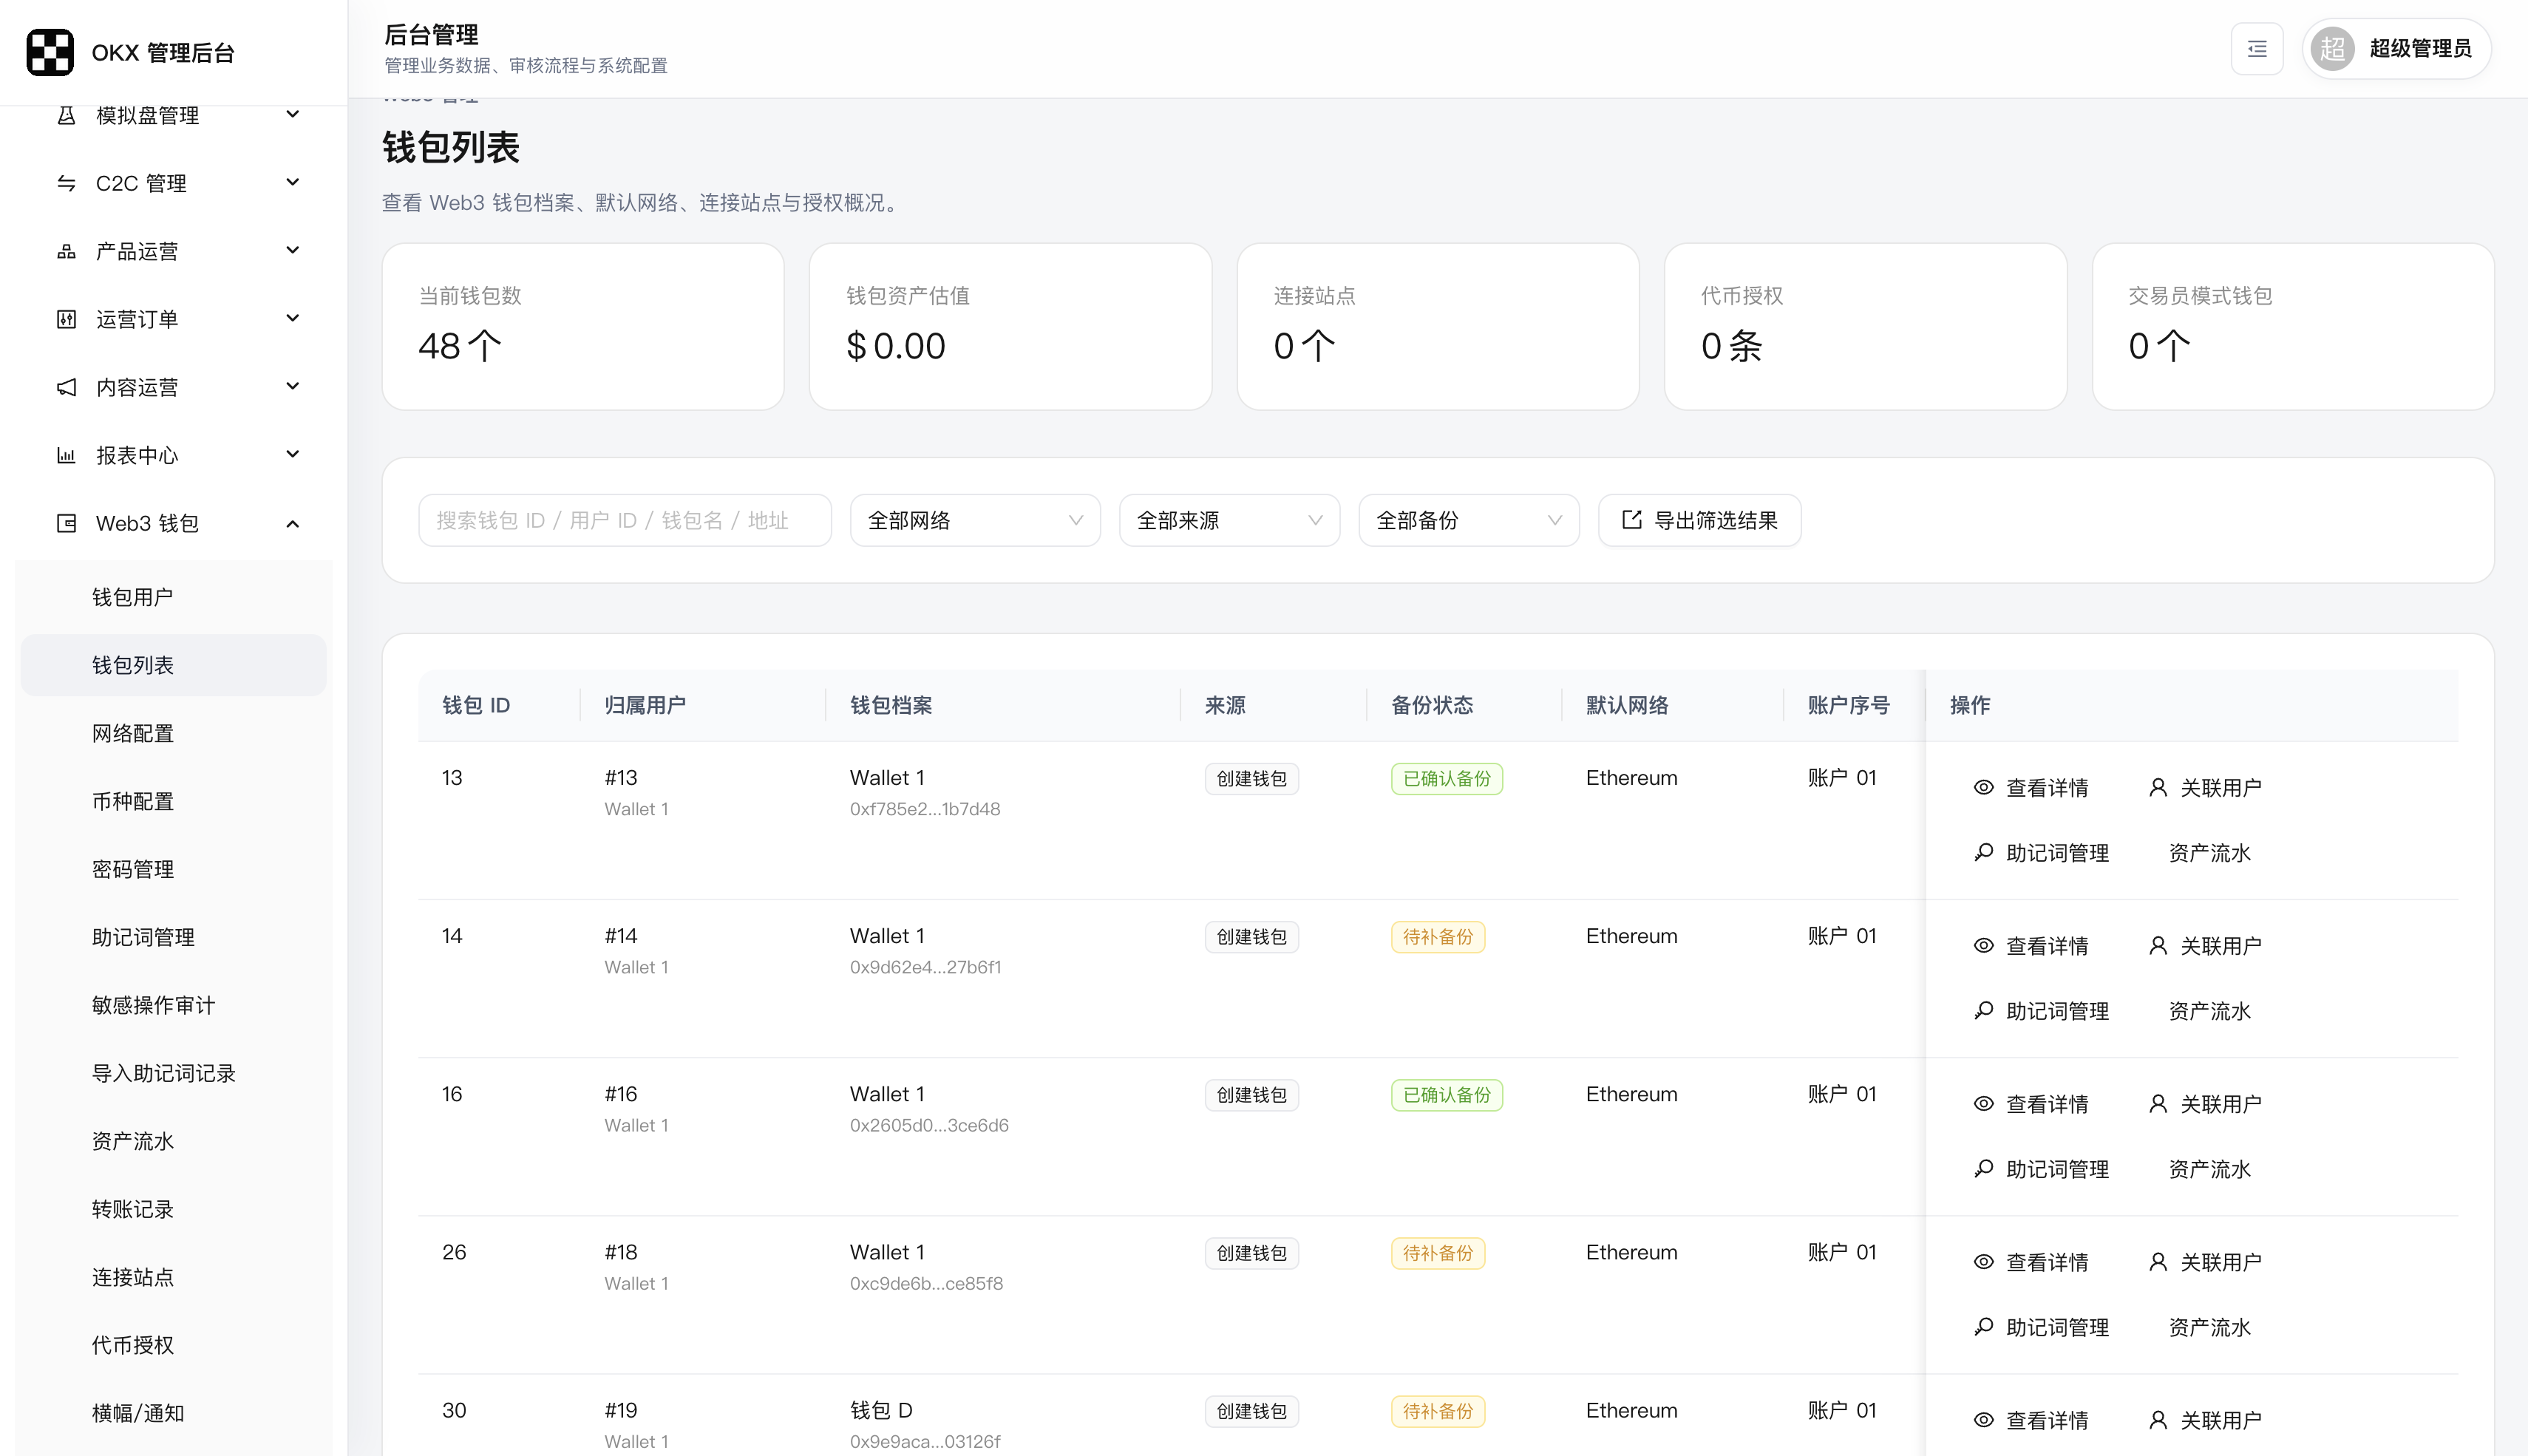
Task: Click the key icon in wallet 14 助记词管理
Action: (x=1984, y=1010)
